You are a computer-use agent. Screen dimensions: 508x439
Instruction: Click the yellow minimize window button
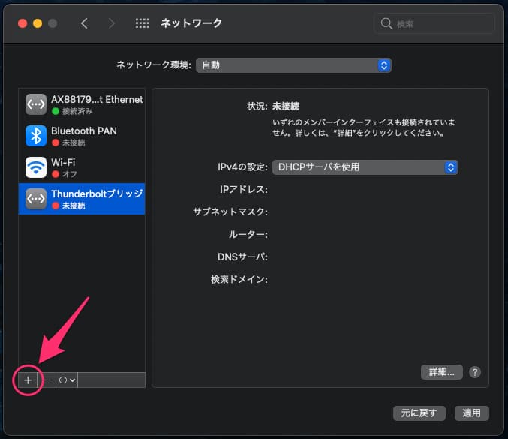point(37,23)
